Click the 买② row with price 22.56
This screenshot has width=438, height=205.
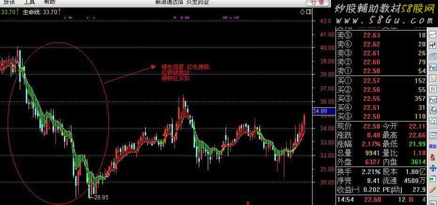[x=382, y=90]
